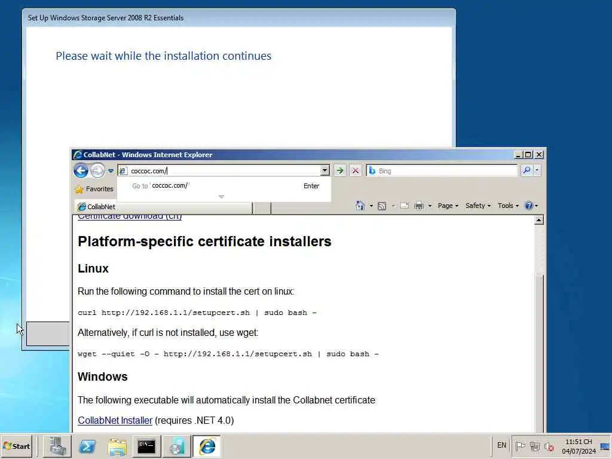Open Server Manager from the taskbar
This screenshot has width=612, height=459.
pyautogui.click(x=57, y=446)
